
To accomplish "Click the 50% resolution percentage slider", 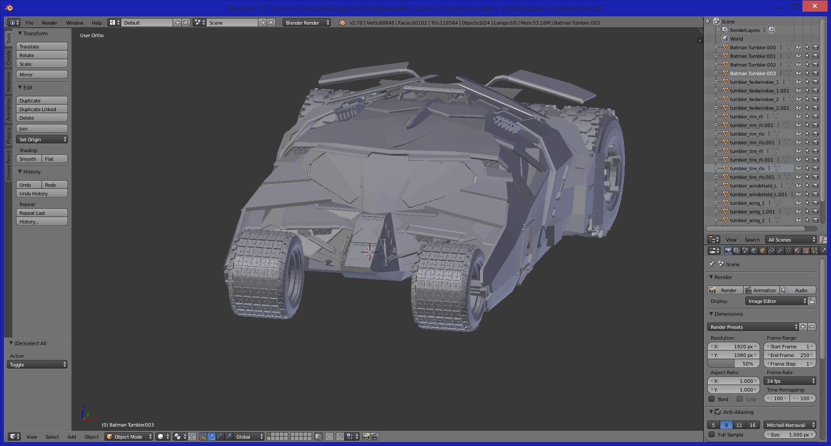I will [x=734, y=363].
